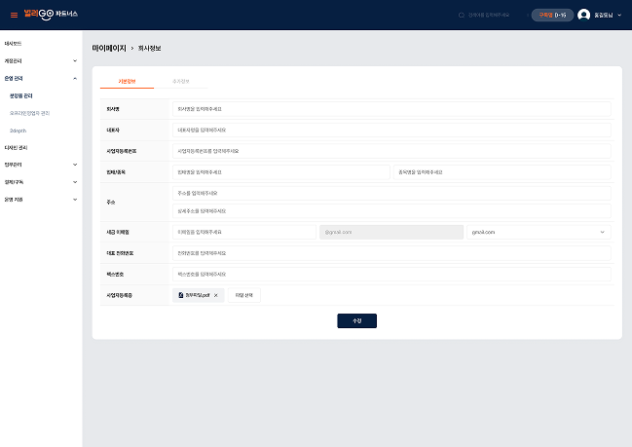Focus the 대표 전화번호 input field
Screen dimensions: 632x447
point(391,253)
